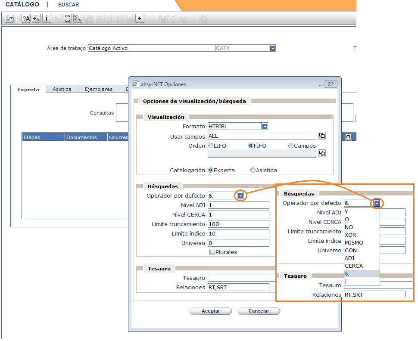
Task: Select the Campos order radio button
Action: [x=291, y=146]
